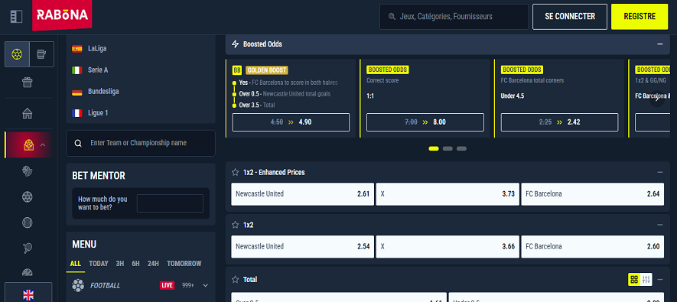This screenshot has width=677, height=302.
Task: Click the yellow REGISTRE button
Action: tap(640, 17)
